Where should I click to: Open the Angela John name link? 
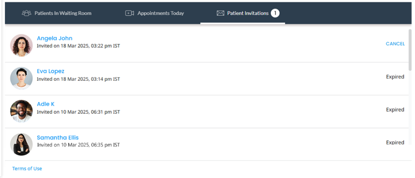pos(55,38)
